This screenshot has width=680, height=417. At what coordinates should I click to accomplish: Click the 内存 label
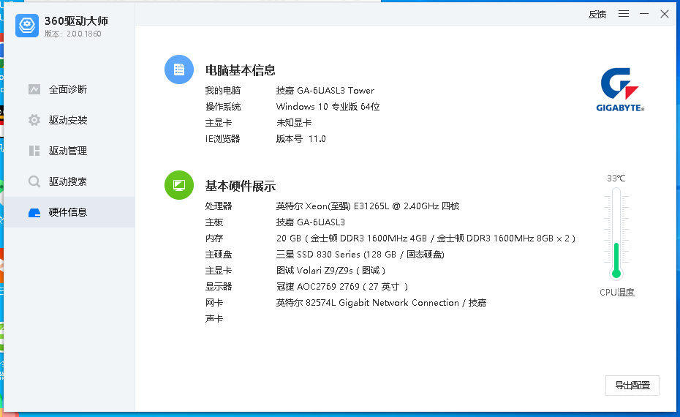(214, 238)
